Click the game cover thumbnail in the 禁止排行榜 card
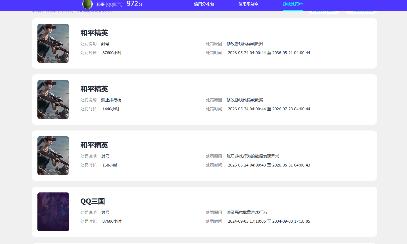Image resolution: width=407 pixels, height=244 pixels. 53,99
